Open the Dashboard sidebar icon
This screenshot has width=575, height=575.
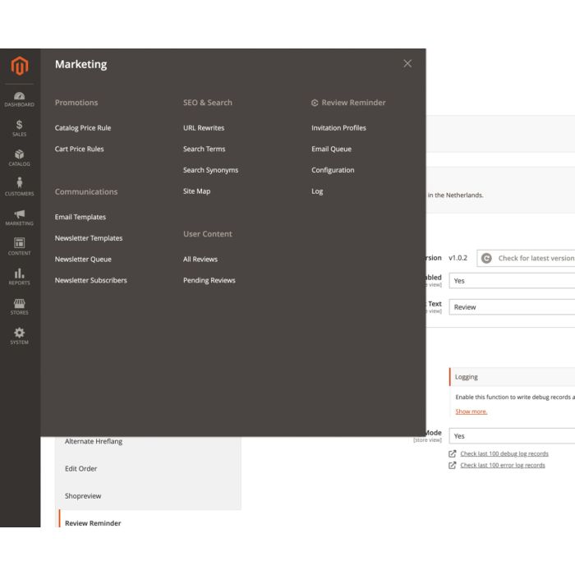(x=19, y=99)
